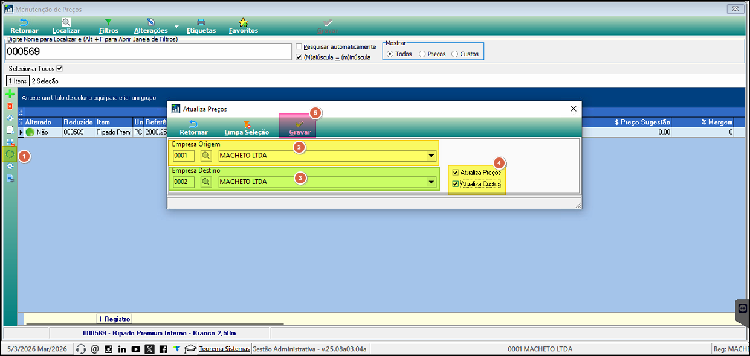
Task: Toggle Selecionar Todos checkbox
Action: (59, 69)
